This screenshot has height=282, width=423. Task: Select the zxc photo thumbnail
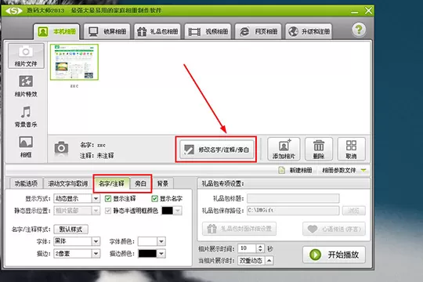click(x=74, y=63)
